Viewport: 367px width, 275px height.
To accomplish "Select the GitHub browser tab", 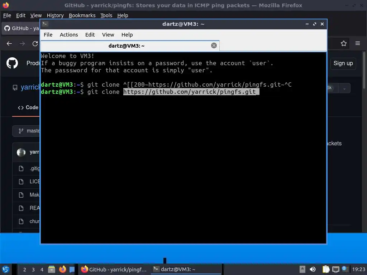I will click(x=21, y=28).
